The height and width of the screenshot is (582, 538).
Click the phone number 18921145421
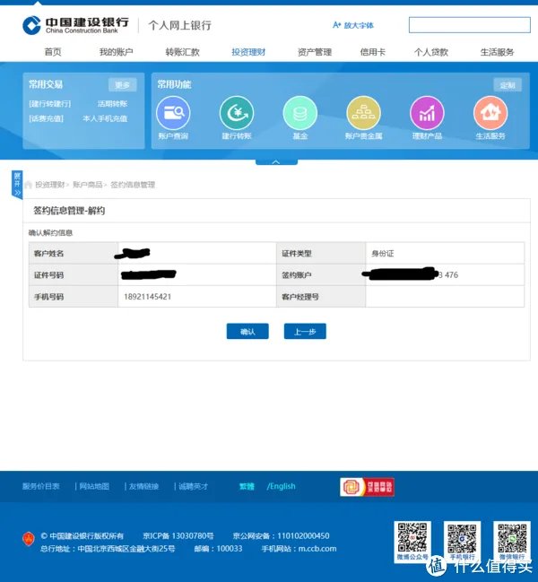pyautogui.click(x=147, y=297)
